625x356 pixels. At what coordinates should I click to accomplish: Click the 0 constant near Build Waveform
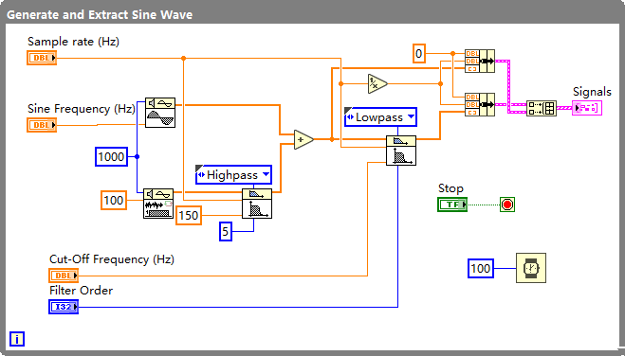pyautogui.click(x=419, y=53)
